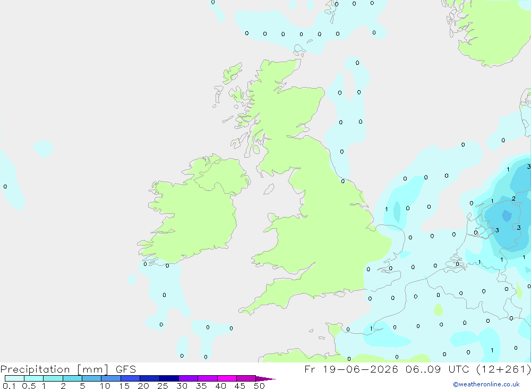Click the '25' legend scale label

[x=162, y=386]
